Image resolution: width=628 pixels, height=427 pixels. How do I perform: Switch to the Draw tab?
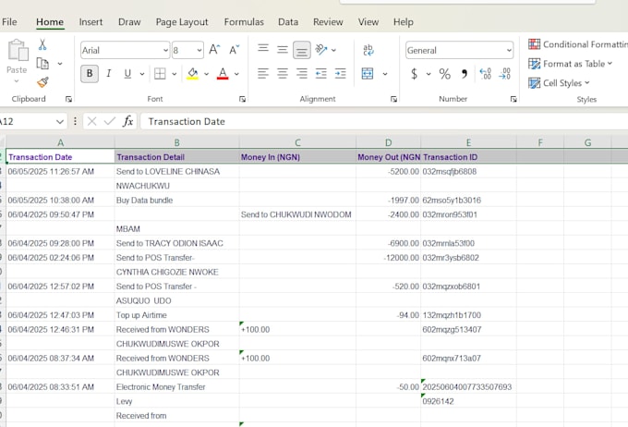click(x=129, y=22)
